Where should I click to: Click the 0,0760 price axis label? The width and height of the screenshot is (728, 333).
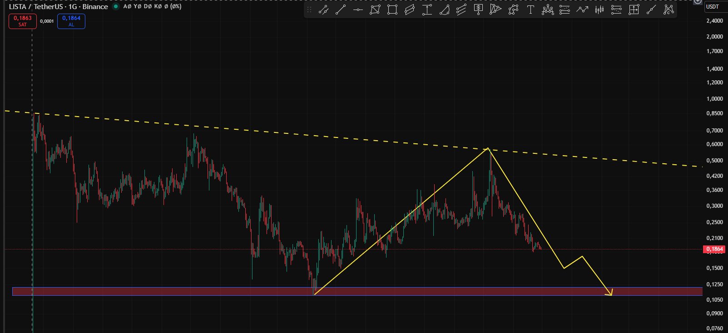tap(715, 328)
